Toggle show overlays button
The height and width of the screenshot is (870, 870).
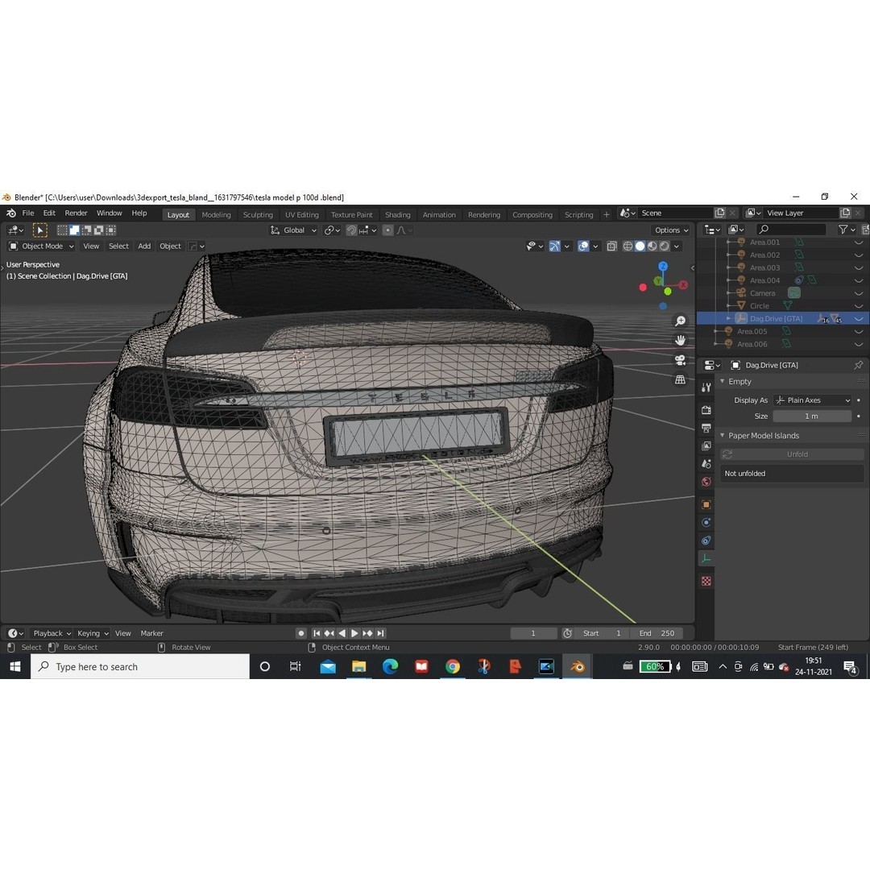pos(583,246)
